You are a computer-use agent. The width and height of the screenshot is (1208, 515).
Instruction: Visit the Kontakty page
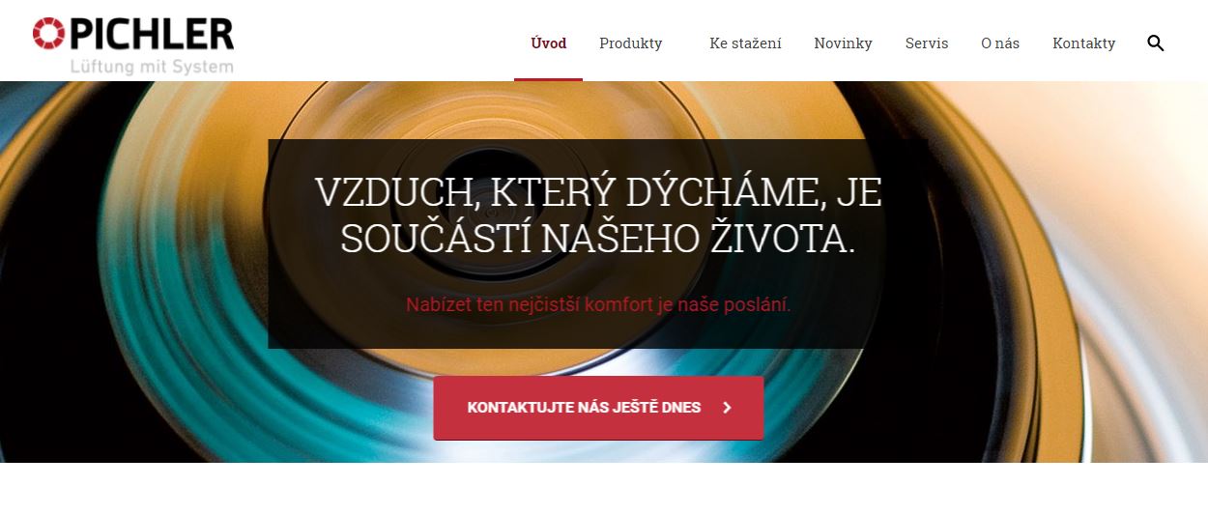1083,43
